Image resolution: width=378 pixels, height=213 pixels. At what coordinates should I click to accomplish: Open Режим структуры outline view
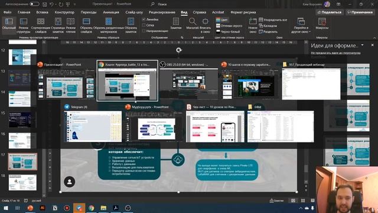(x=24, y=25)
